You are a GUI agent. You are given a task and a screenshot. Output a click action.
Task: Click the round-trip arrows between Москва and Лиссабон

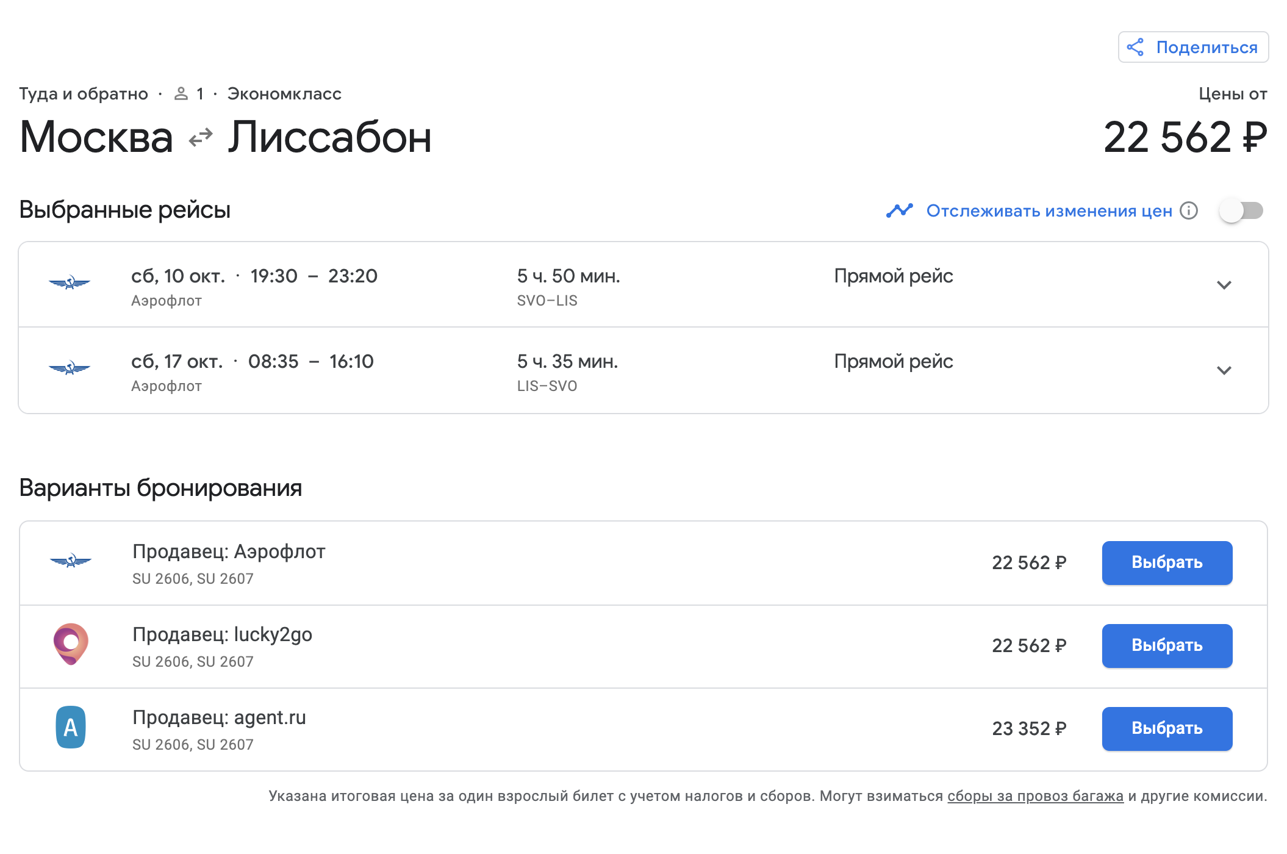point(201,138)
